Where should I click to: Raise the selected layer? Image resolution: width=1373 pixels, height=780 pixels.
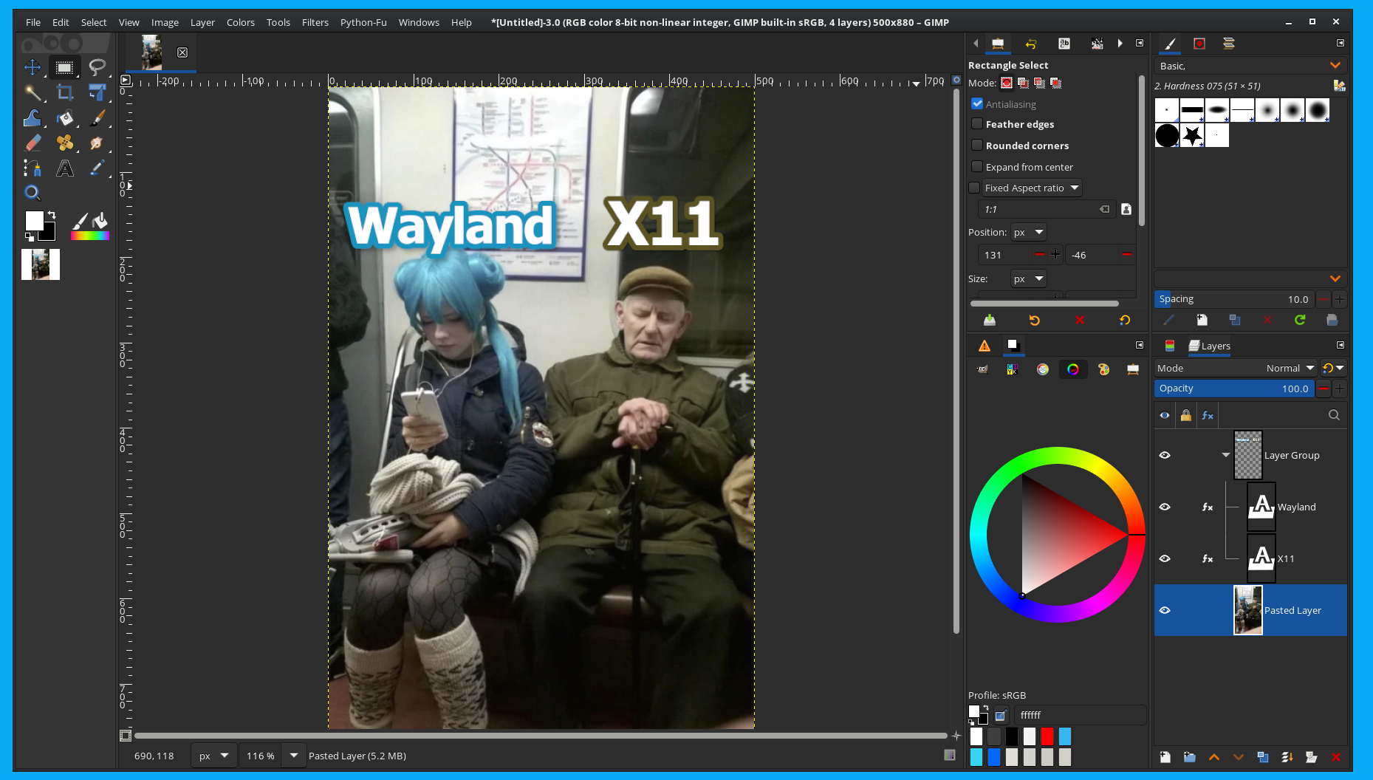pos(1214,757)
